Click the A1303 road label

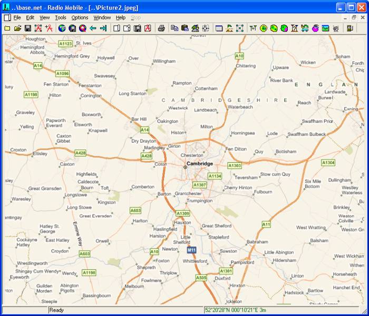[x=235, y=165]
